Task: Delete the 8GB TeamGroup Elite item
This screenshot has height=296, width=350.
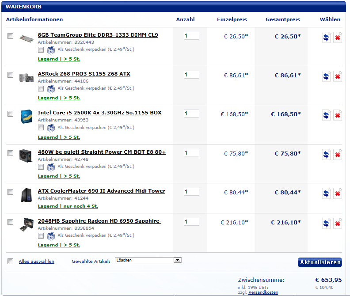Action: [338, 37]
